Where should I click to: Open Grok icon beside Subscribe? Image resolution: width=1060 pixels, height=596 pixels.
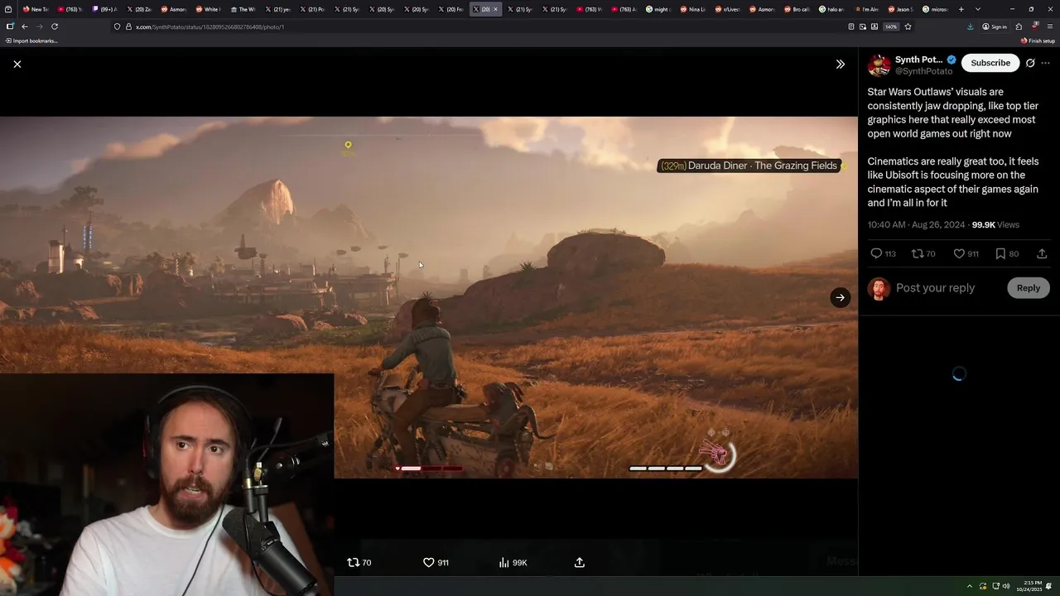tap(1030, 63)
